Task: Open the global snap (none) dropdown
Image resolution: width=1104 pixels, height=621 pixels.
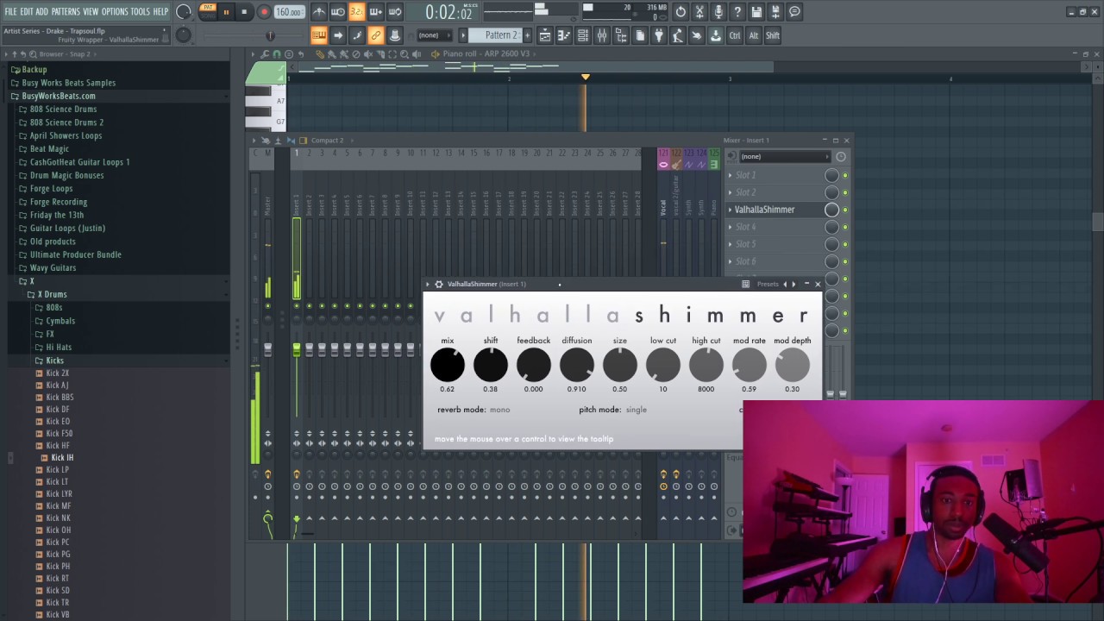Action: click(434, 35)
